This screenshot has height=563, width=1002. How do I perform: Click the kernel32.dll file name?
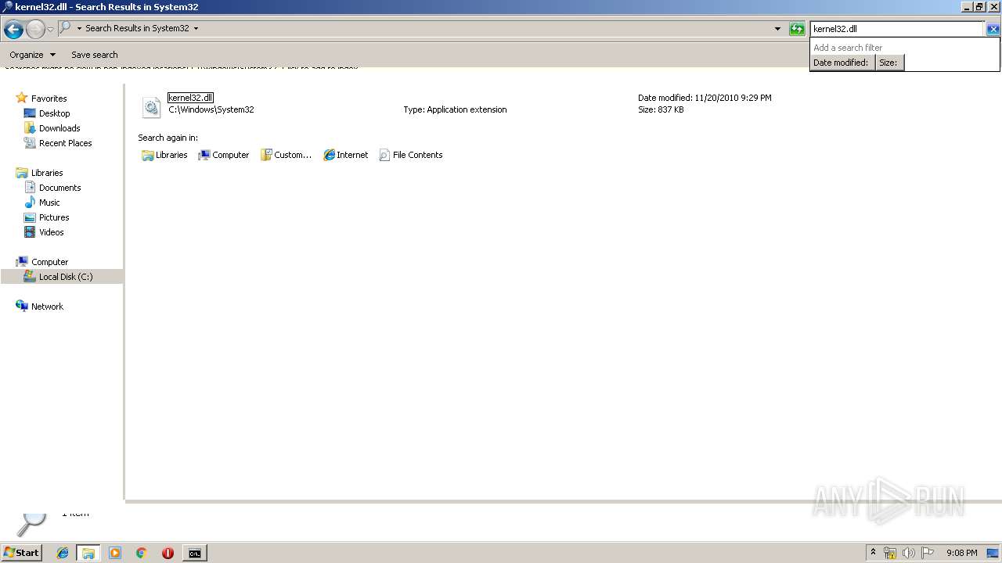pyautogui.click(x=190, y=98)
